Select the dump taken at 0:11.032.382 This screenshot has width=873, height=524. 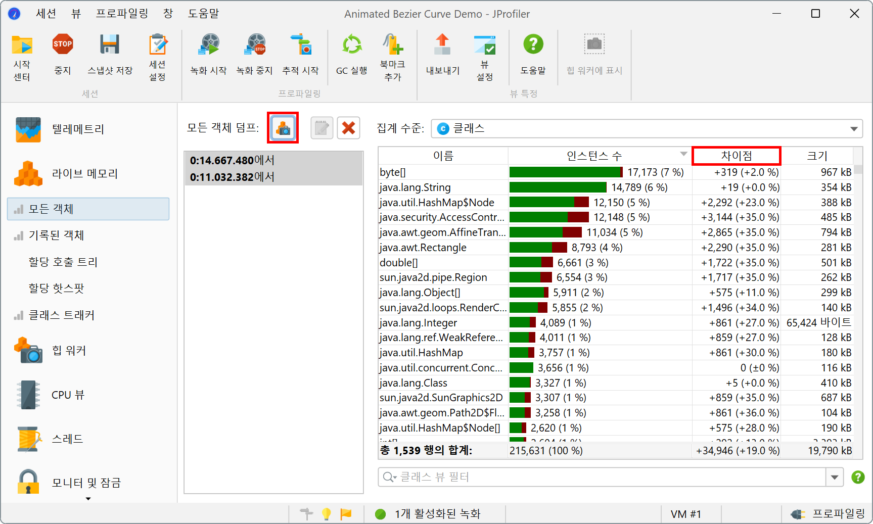click(x=273, y=177)
